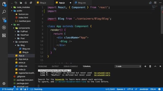Open App.test.js in explorer
The image size is (163, 91).
[x=21, y=59]
